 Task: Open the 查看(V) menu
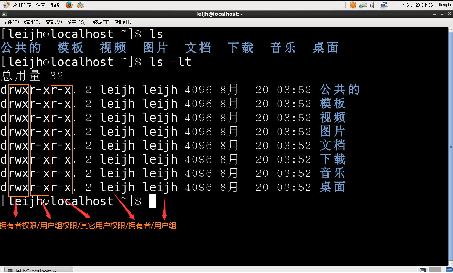(53, 22)
